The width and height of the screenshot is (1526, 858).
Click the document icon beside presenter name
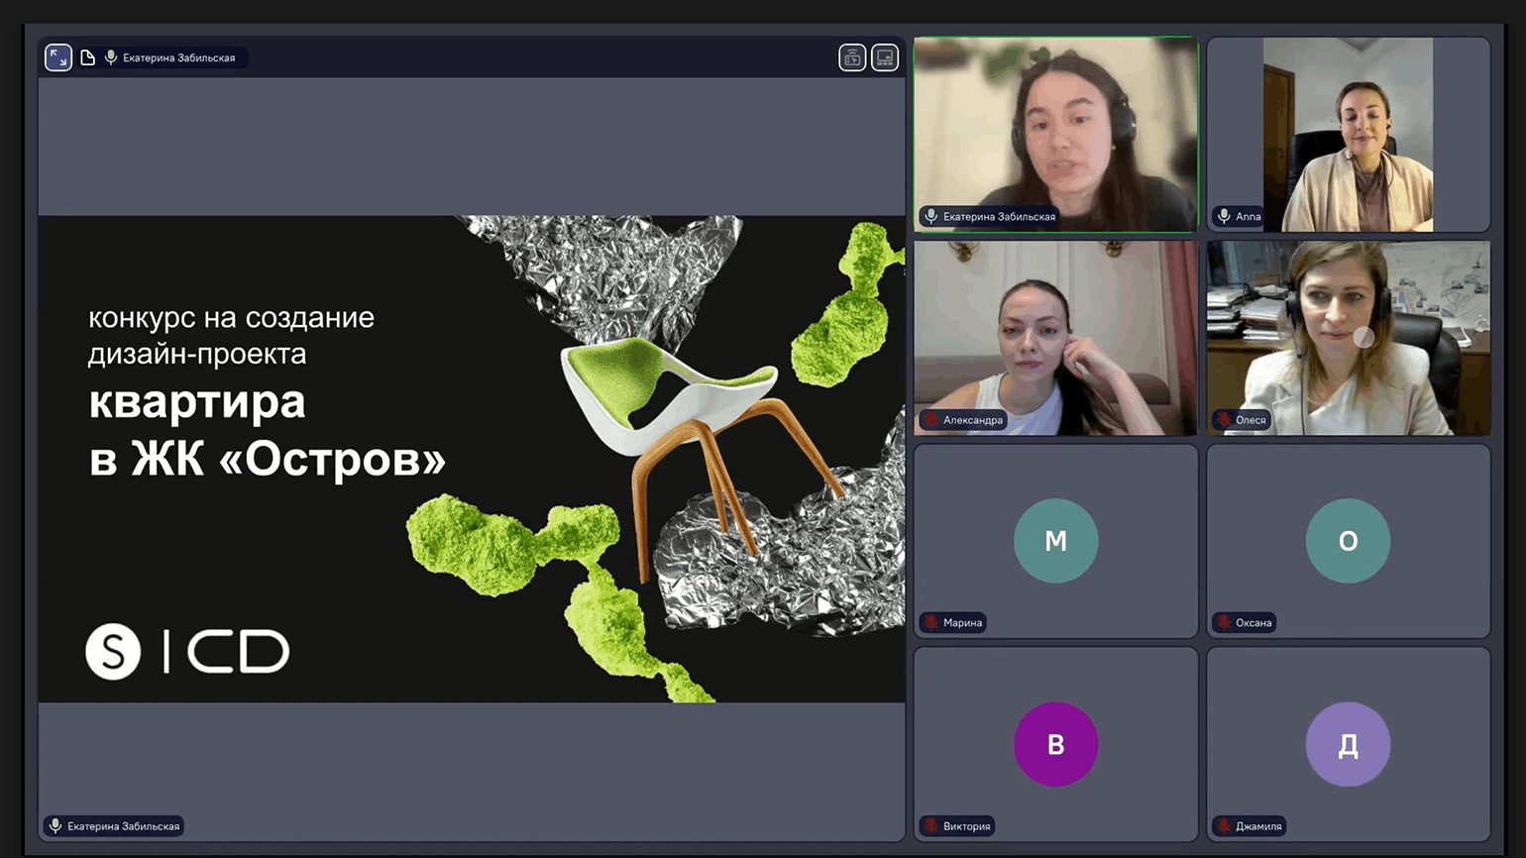(x=87, y=57)
